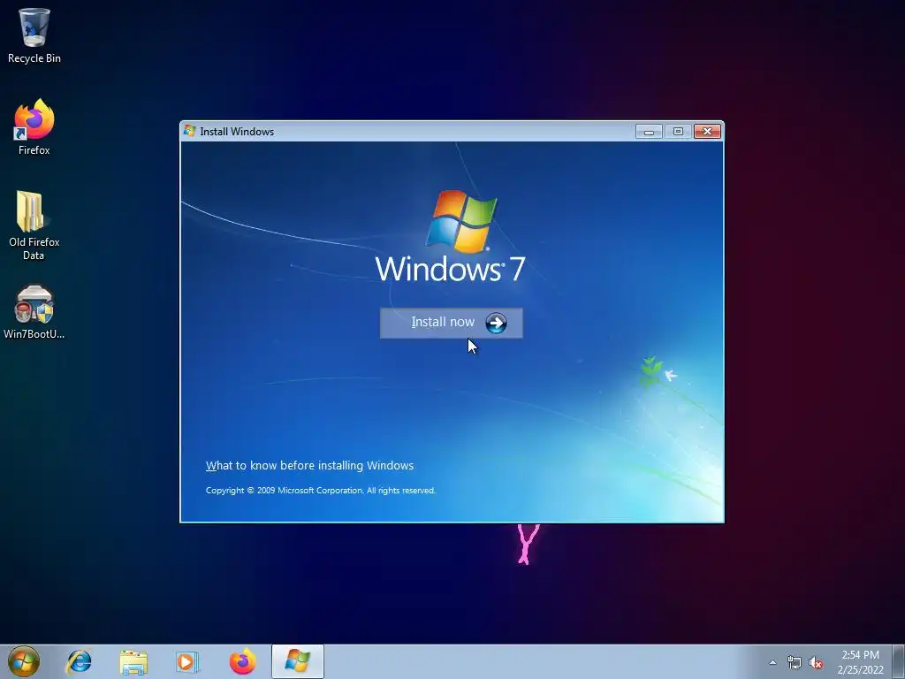Screen dimensions: 905x679
Task: Click the Show desktop button at the taskbar edge
Action: tap(899, 661)
